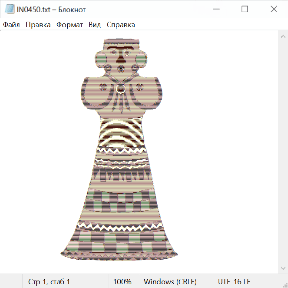Maximize the Блокнот window
The height and width of the screenshot is (288, 288).
244,10
